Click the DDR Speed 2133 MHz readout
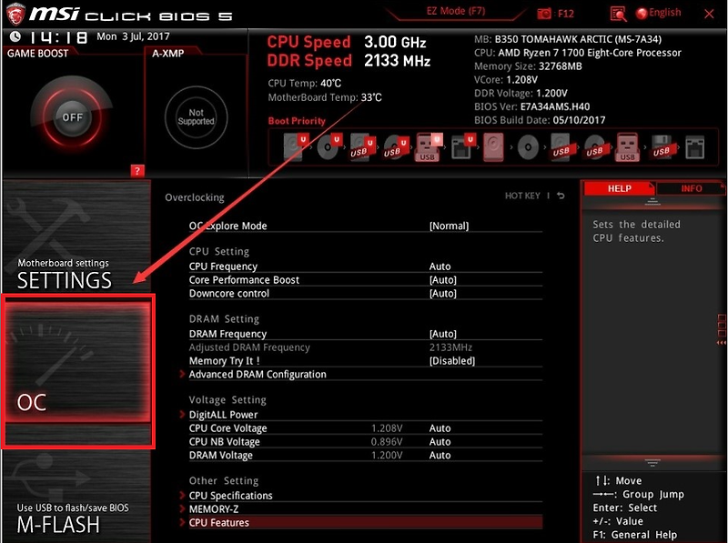This screenshot has height=543, width=728. pos(349,60)
